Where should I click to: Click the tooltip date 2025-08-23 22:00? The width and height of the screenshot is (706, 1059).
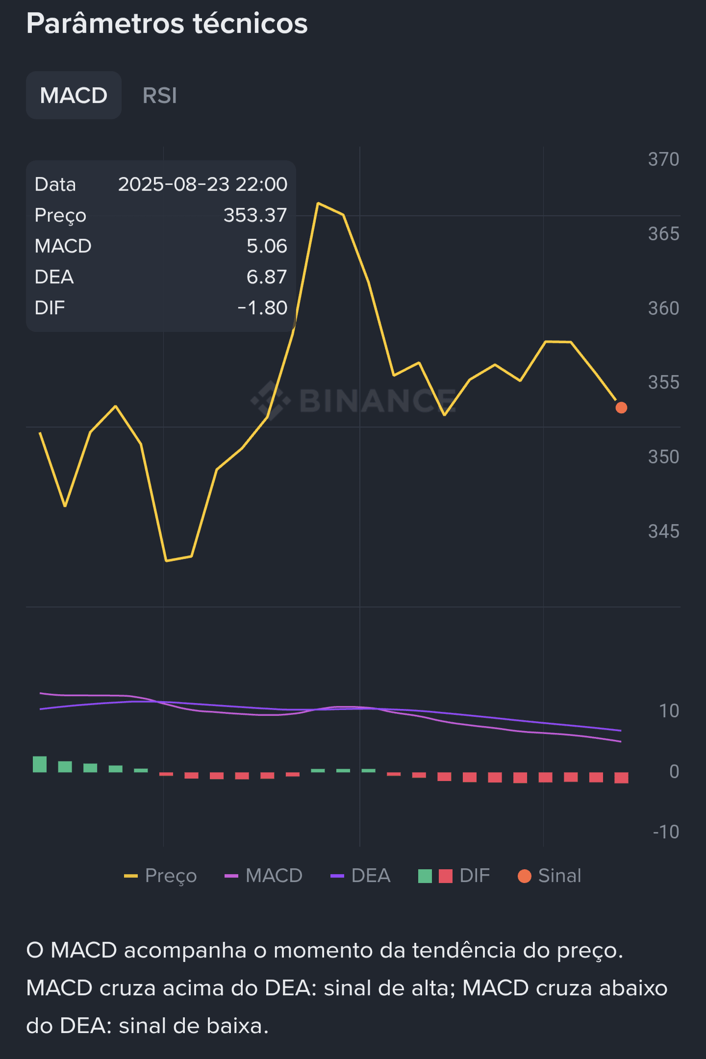click(x=202, y=184)
